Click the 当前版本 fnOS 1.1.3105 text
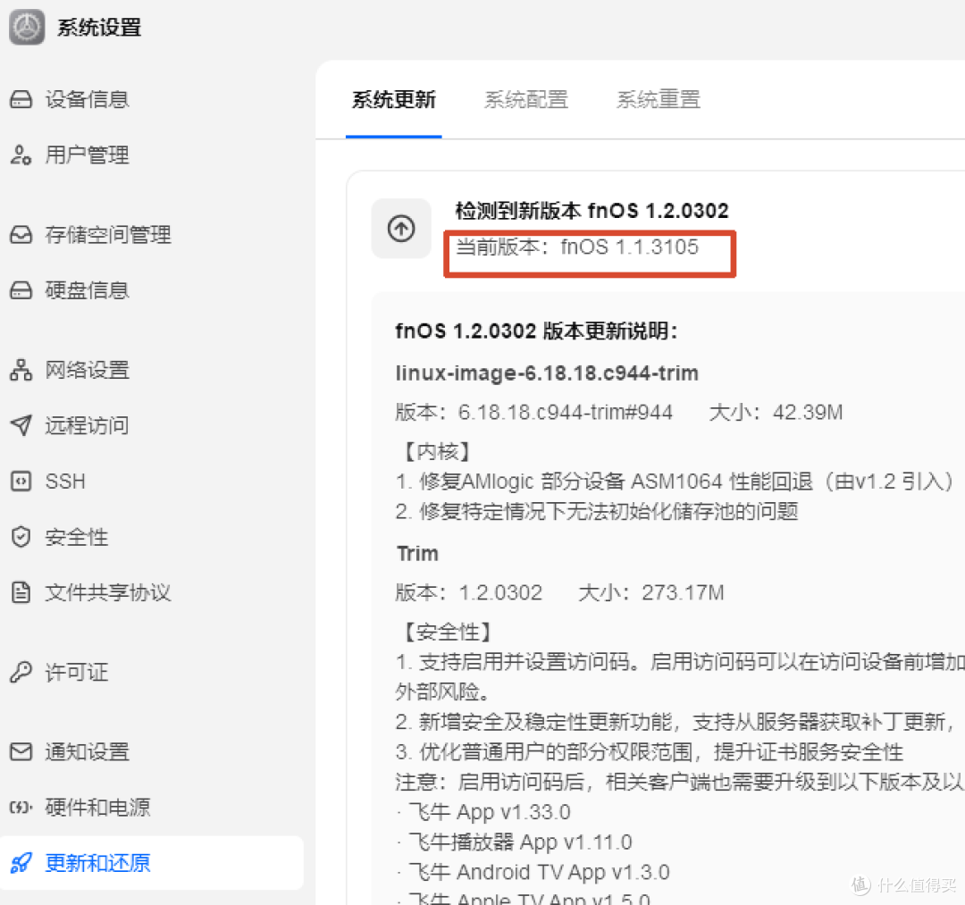The image size is (965, 905). 577,247
